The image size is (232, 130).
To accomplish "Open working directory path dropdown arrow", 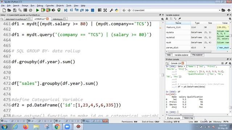I will click(x=220, y=10).
